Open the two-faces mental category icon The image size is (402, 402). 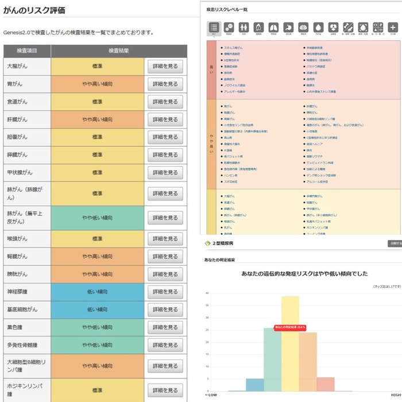[229, 27]
